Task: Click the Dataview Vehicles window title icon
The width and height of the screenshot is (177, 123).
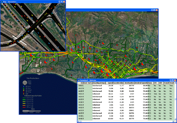Action: click(x=79, y=80)
